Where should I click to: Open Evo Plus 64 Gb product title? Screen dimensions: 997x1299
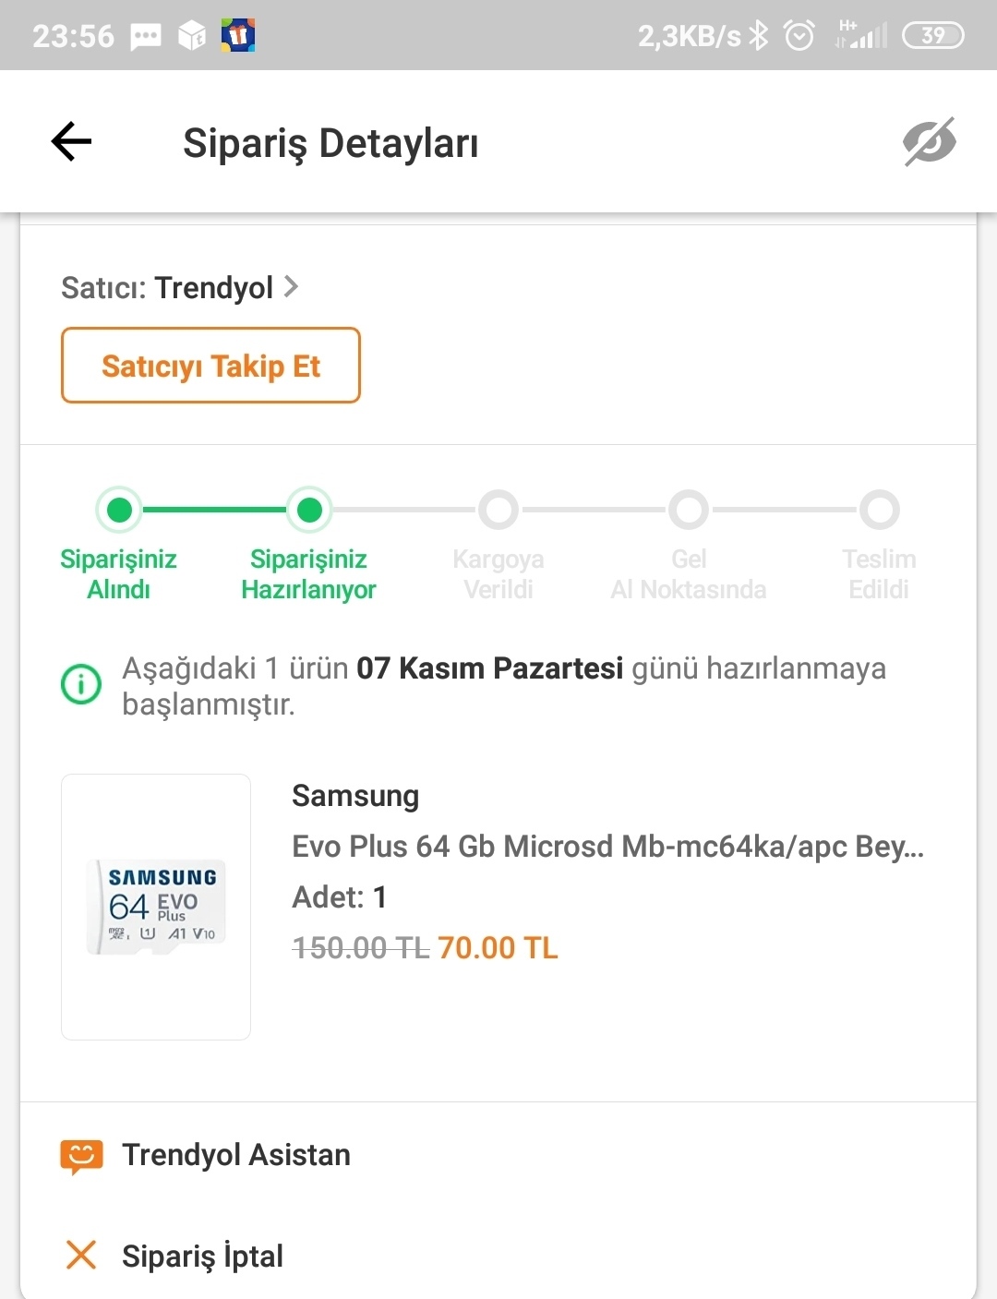(x=607, y=846)
